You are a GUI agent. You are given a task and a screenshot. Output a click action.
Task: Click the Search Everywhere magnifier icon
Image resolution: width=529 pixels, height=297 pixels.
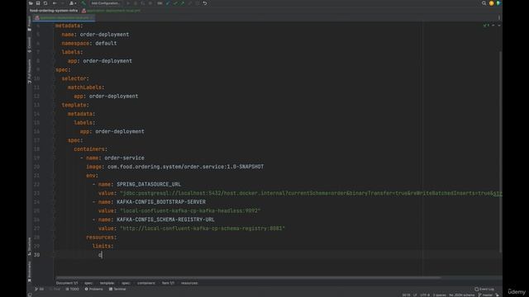[484, 3]
